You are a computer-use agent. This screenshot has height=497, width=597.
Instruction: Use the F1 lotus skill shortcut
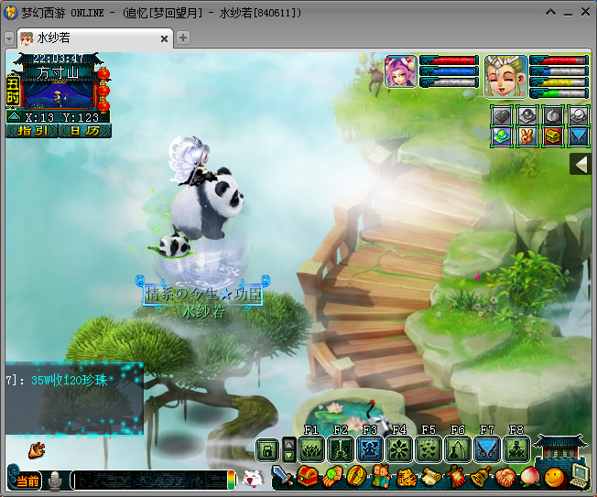(311, 449)
